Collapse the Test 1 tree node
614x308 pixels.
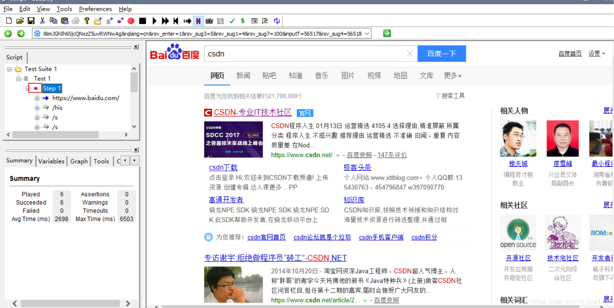coord(19,79)
